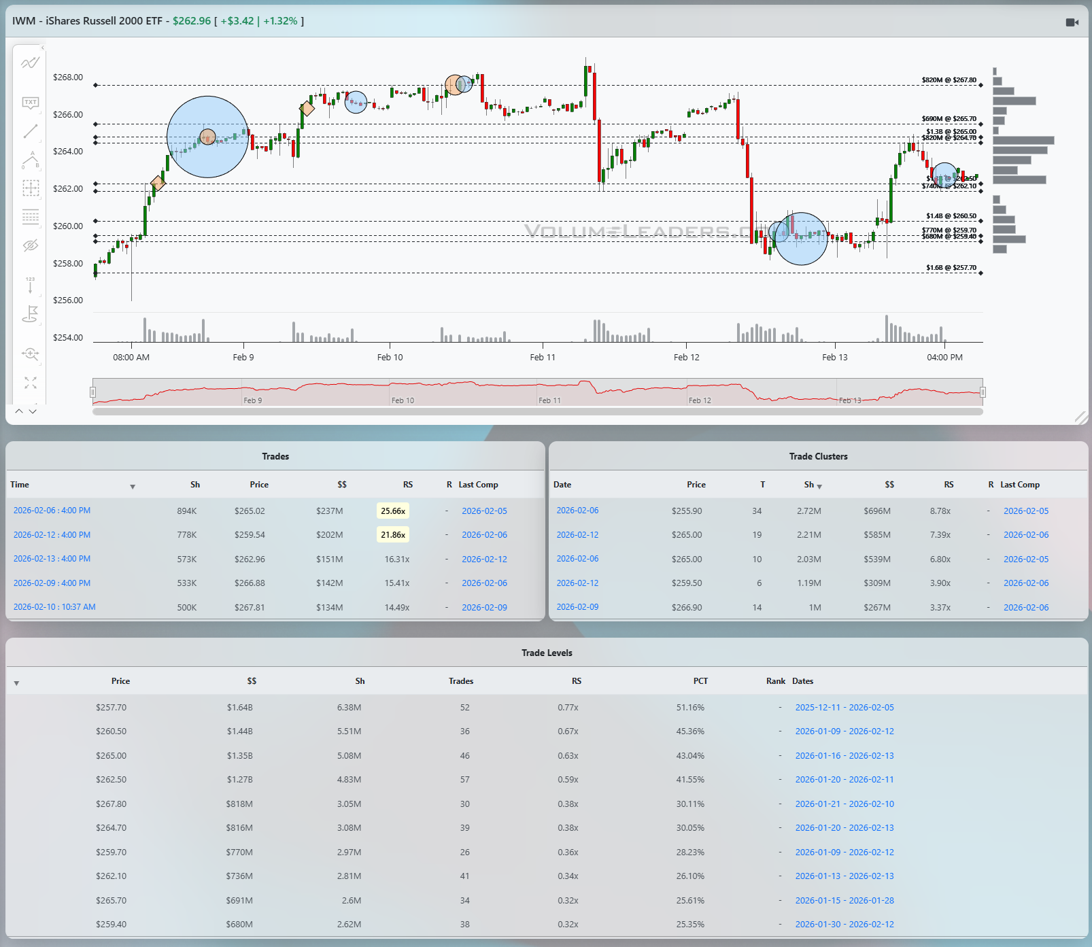
Task: Click the chart corner resize handle
Action: pos(1080,417)
